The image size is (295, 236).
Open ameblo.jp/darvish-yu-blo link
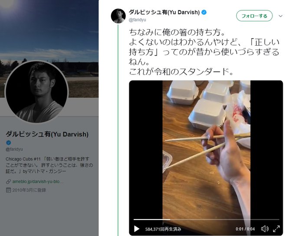point(38,182)
